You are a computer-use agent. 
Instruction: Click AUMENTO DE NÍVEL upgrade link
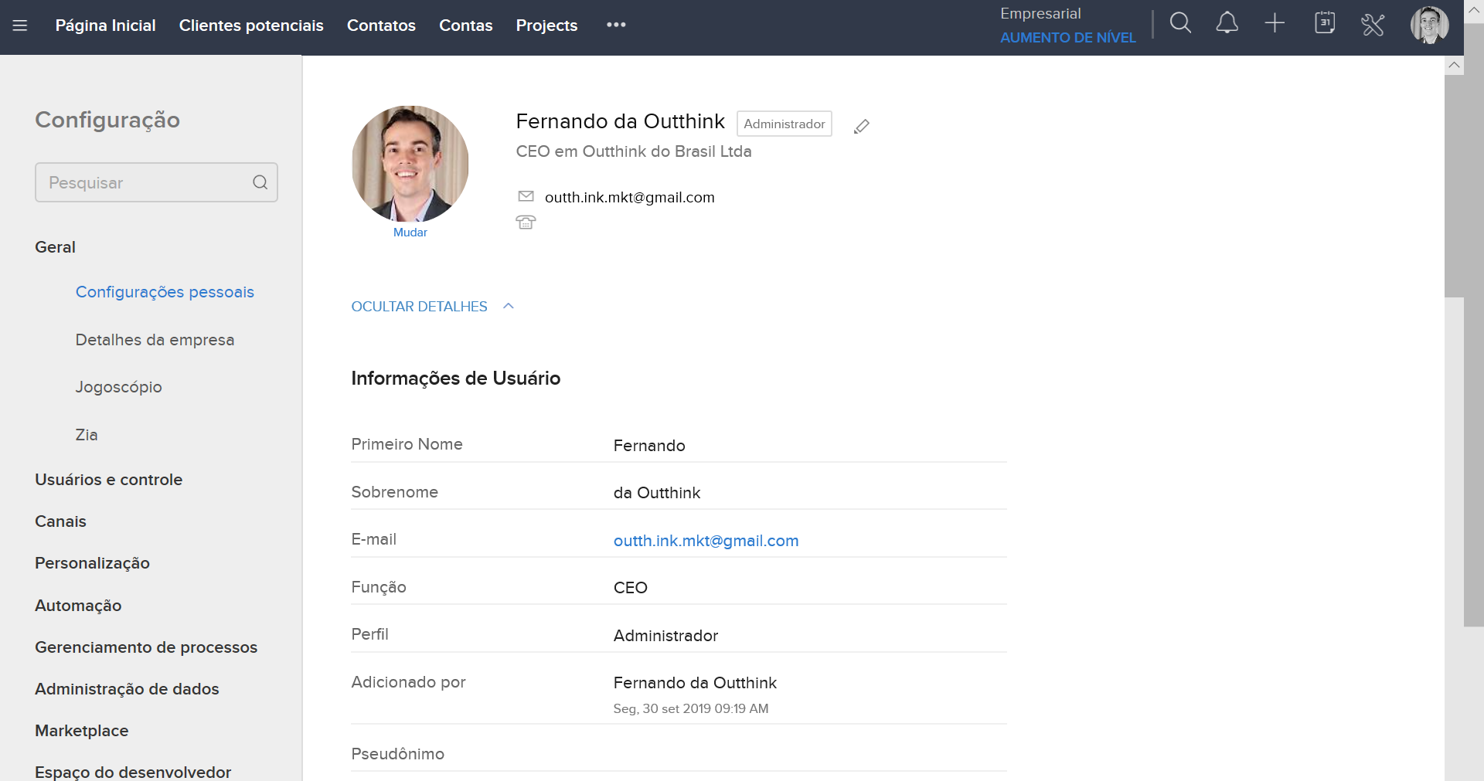[1067, 37]
